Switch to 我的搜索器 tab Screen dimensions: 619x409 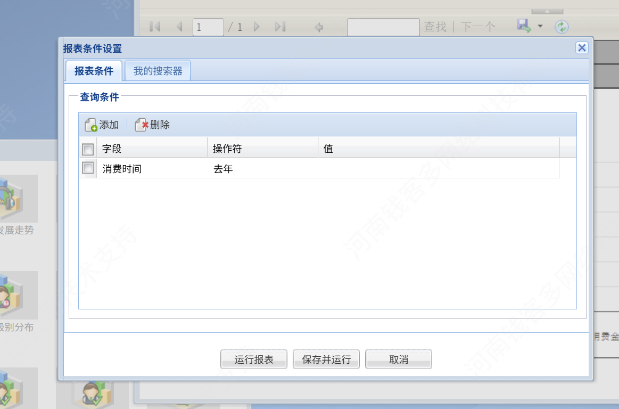pos(158,71)
